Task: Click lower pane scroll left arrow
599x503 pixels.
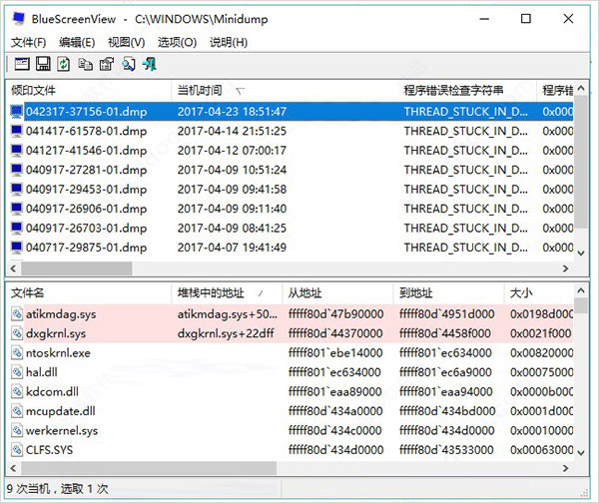Action: 13,468
